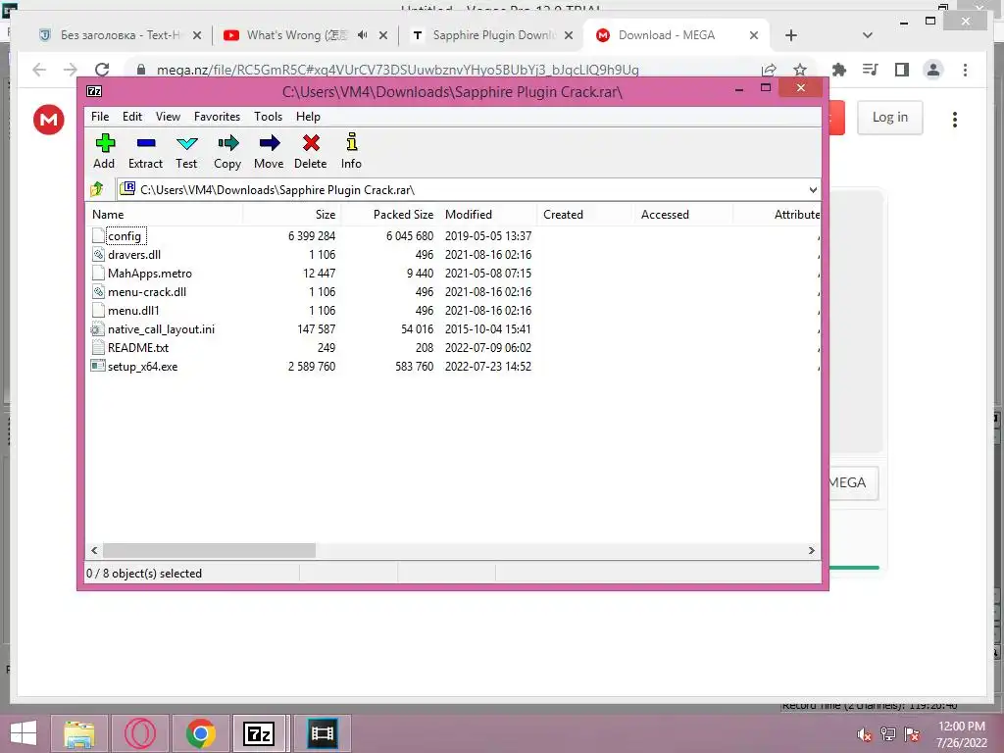Click Chrome's back arrow
The image size is (1004, 753).
point(39,70)
